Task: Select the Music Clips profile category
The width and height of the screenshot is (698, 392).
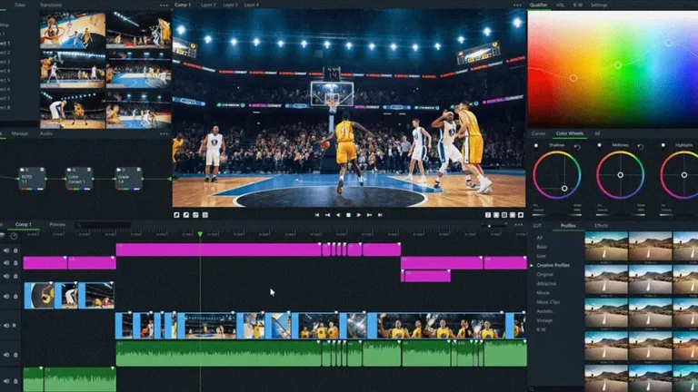Action: pyautogui.click(x=548, y=302)
